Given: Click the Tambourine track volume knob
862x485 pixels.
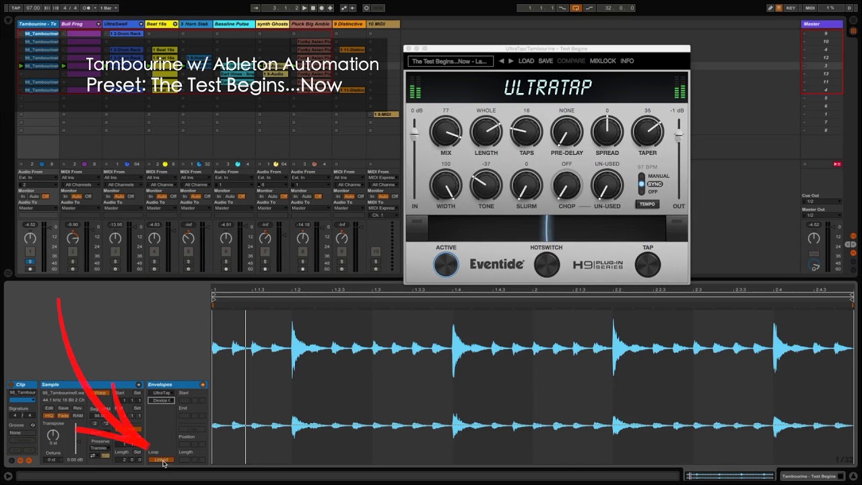Looking at the screenshot, I should [30, 238].
